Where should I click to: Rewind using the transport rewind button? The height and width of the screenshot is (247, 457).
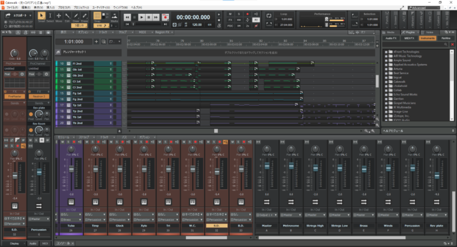[127, 17]
